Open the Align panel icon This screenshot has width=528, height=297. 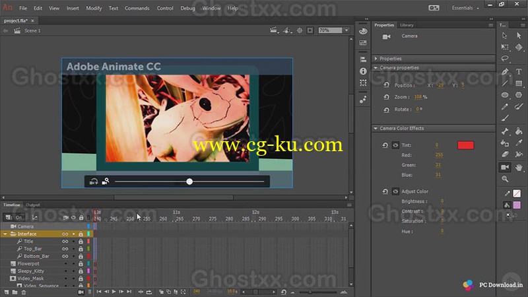point(363,59)
